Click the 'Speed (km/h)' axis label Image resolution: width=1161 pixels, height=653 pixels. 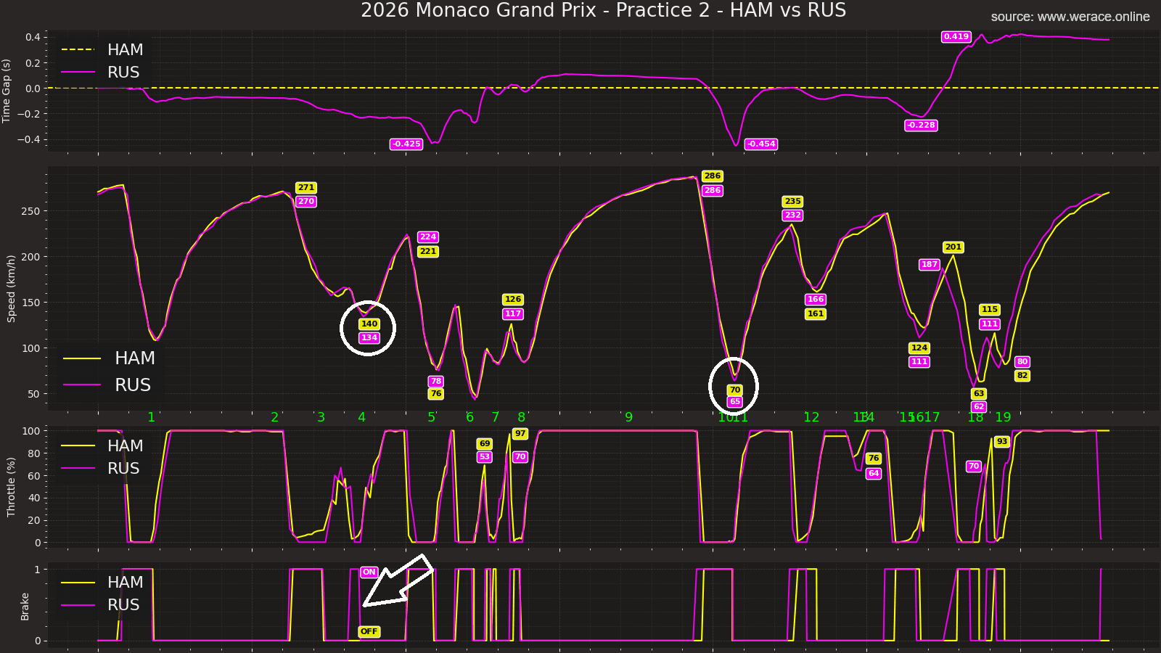[11, 289]
